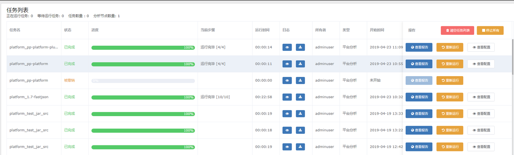Click the 任务名 column header
514x155 pixels.
(x=15, y=30)
